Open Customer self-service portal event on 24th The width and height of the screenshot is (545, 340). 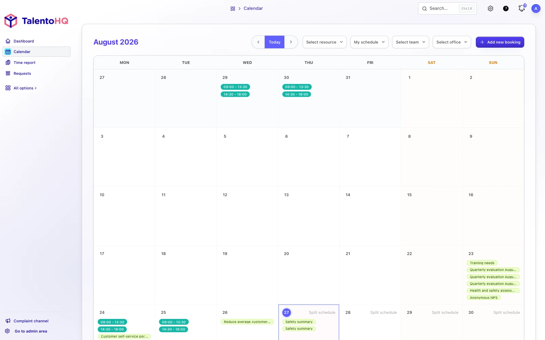pos(124,336)
